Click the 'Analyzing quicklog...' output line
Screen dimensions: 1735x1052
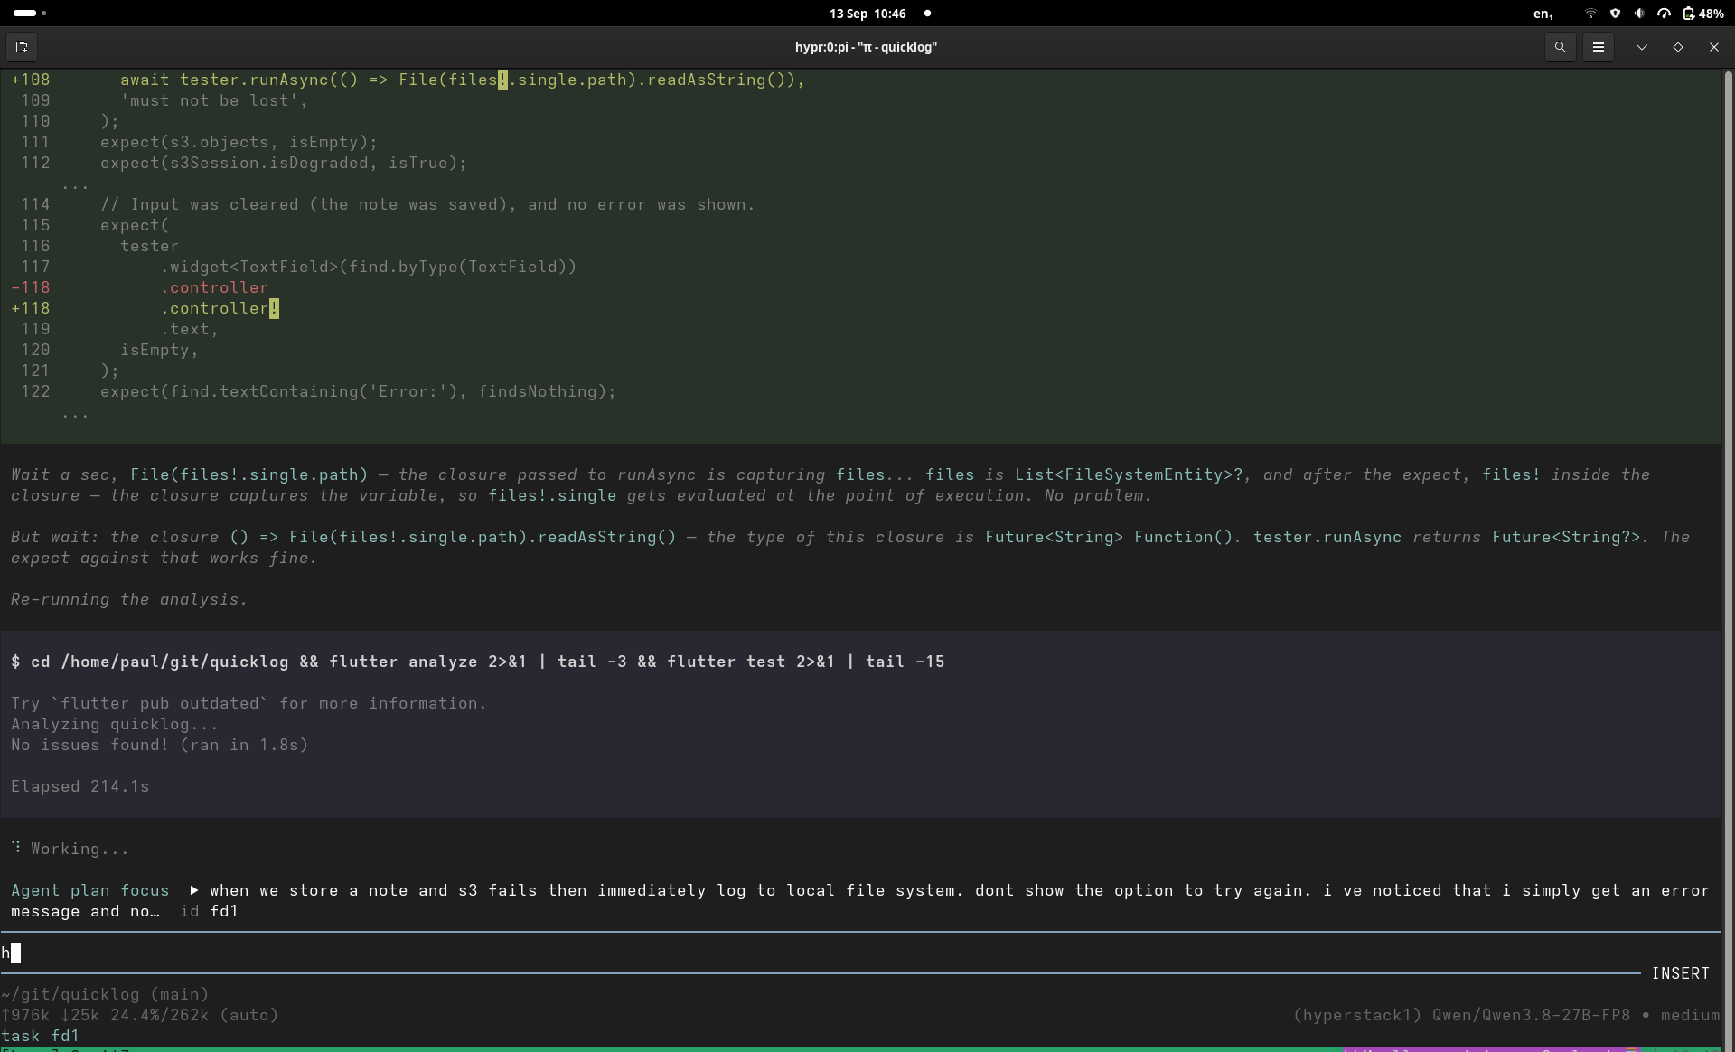115,724
